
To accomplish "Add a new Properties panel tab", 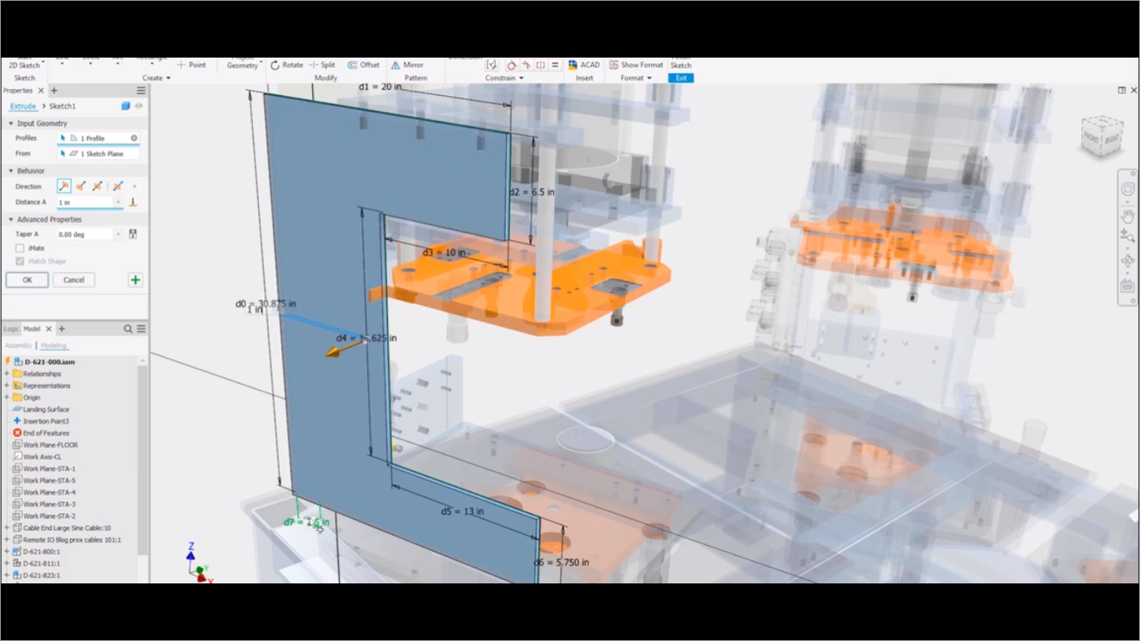I will (54, 90).
